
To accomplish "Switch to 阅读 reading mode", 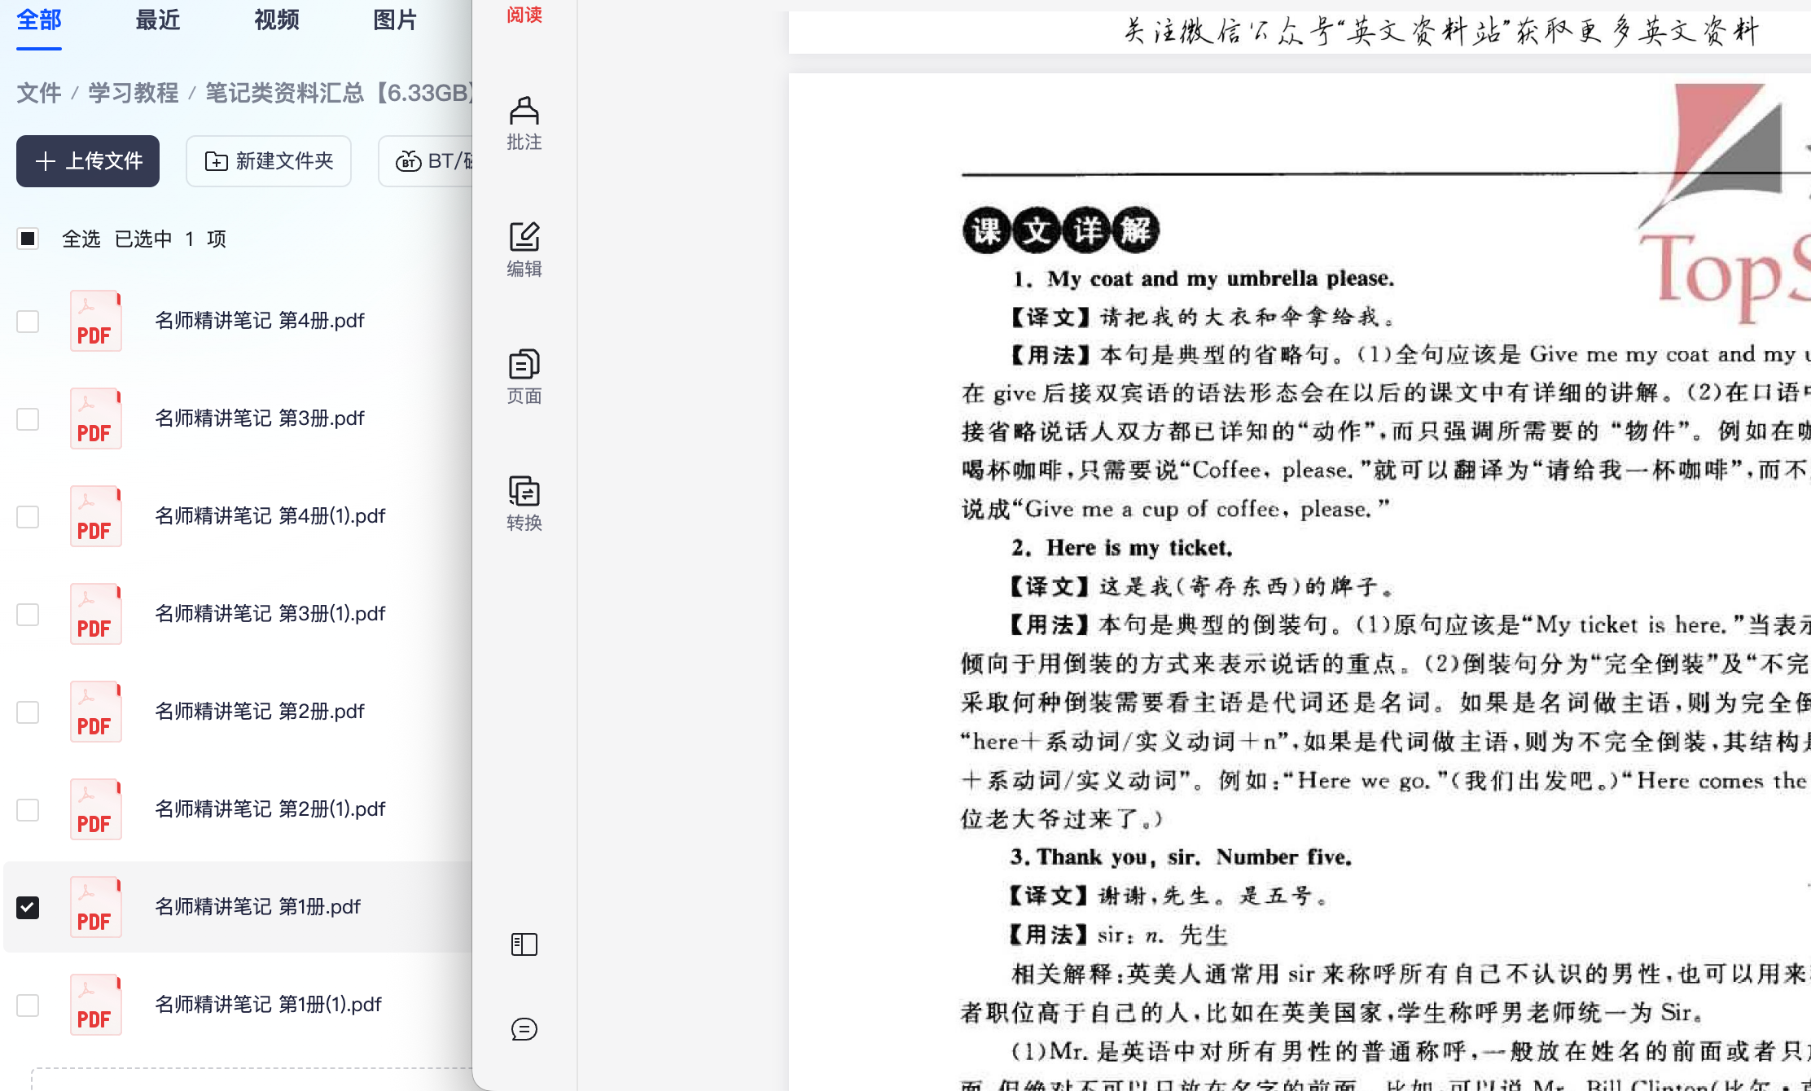I will 524,15.
